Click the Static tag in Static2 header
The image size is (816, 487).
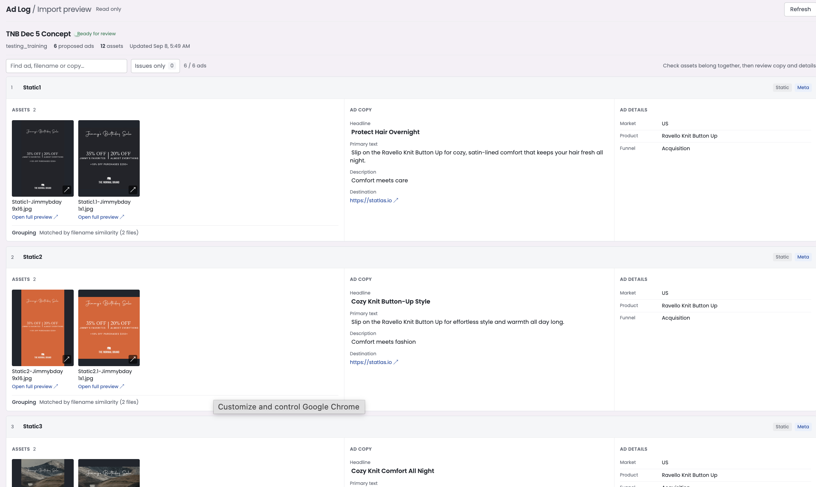(782, 257)
